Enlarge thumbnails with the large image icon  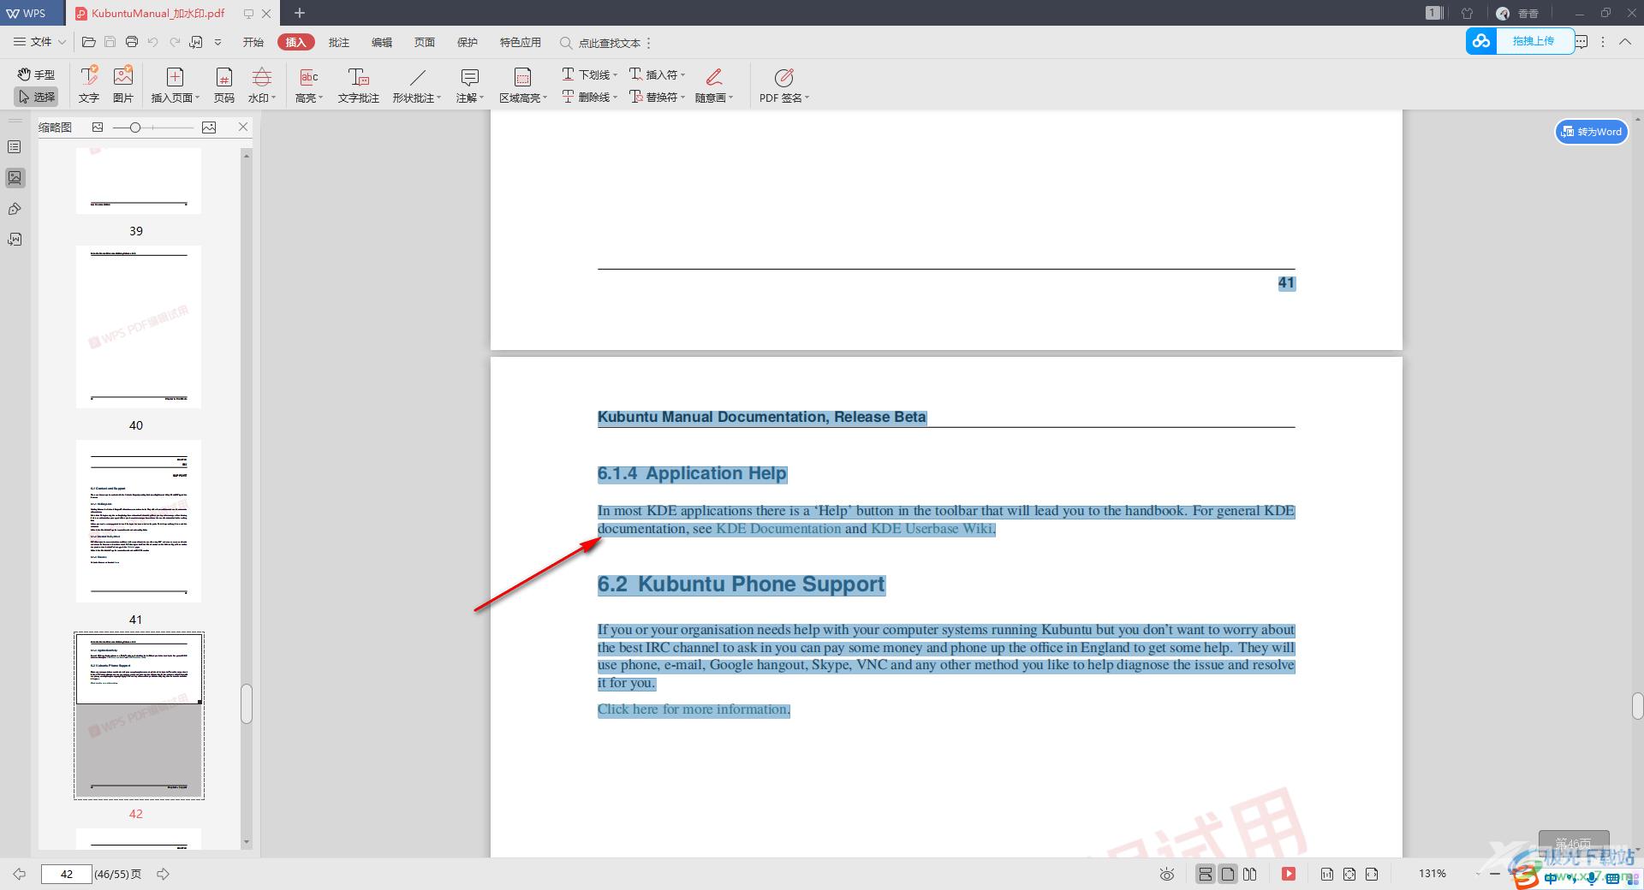209,128
